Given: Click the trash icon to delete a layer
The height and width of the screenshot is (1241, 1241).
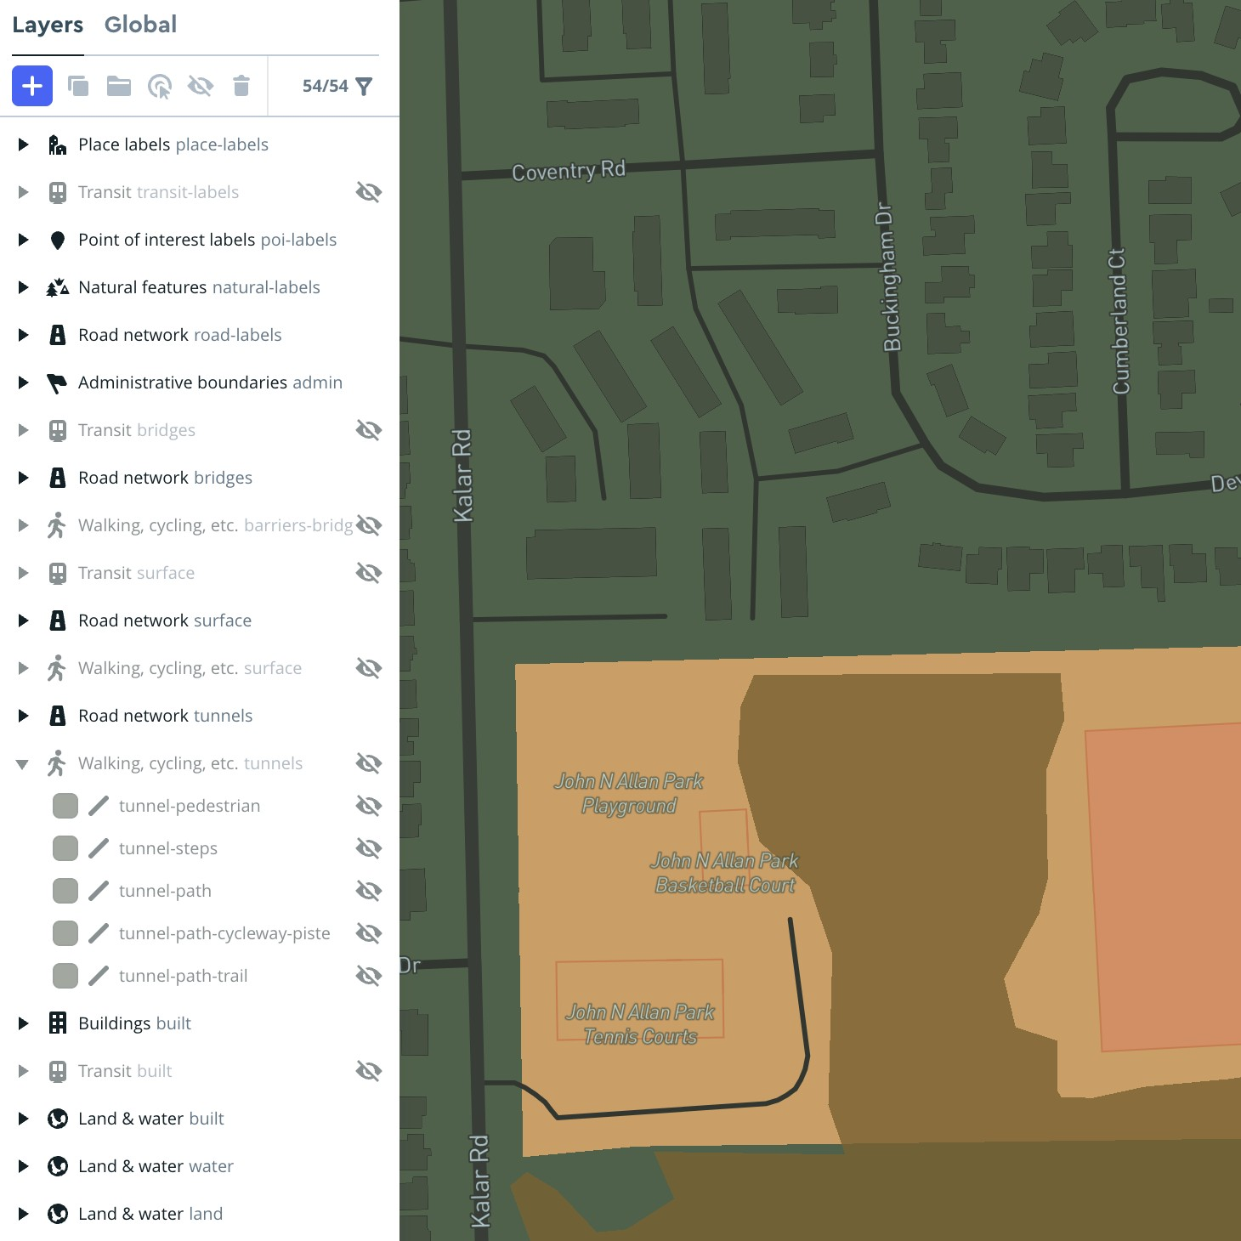Looking at the screenshot, I should (241, 86).
